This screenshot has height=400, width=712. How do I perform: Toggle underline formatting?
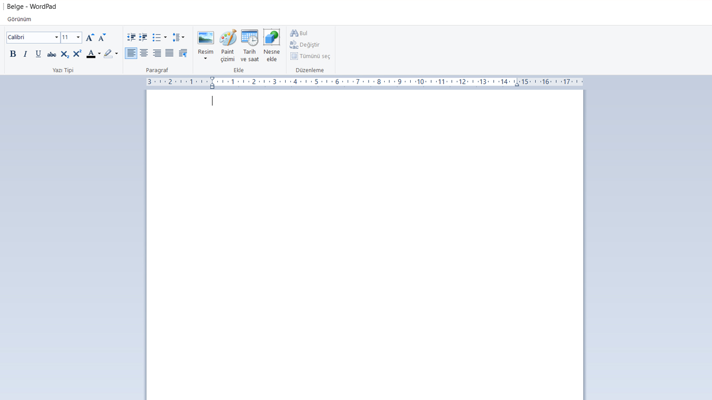tap(38, 54)
